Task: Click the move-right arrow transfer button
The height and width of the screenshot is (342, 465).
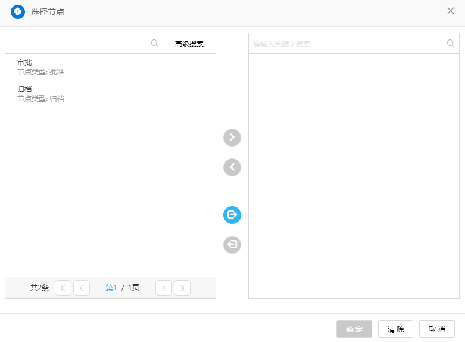Action: [232, 138]
